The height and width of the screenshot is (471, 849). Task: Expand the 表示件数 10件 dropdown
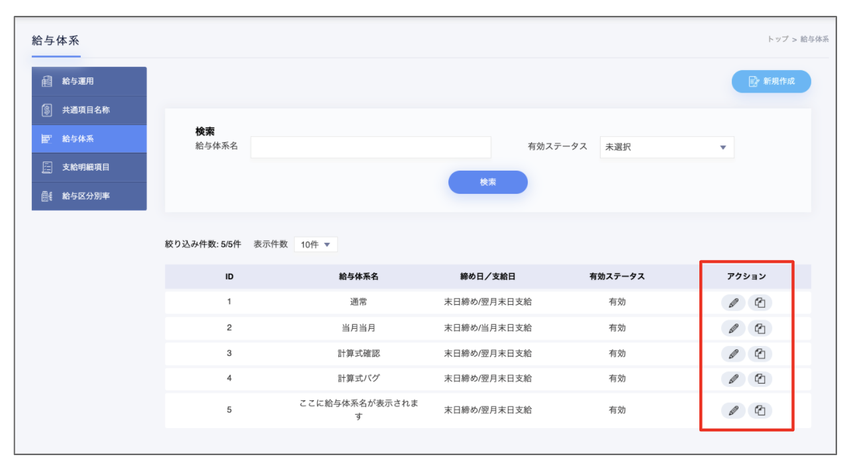pyautogui.click(x=315, y=245)
